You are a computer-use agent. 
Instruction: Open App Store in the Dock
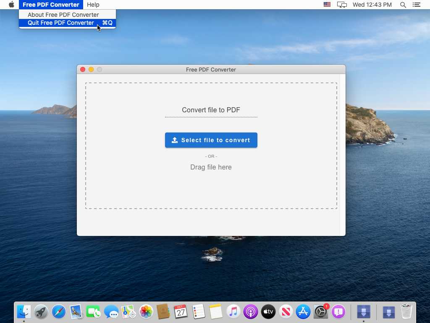point(303,312)
